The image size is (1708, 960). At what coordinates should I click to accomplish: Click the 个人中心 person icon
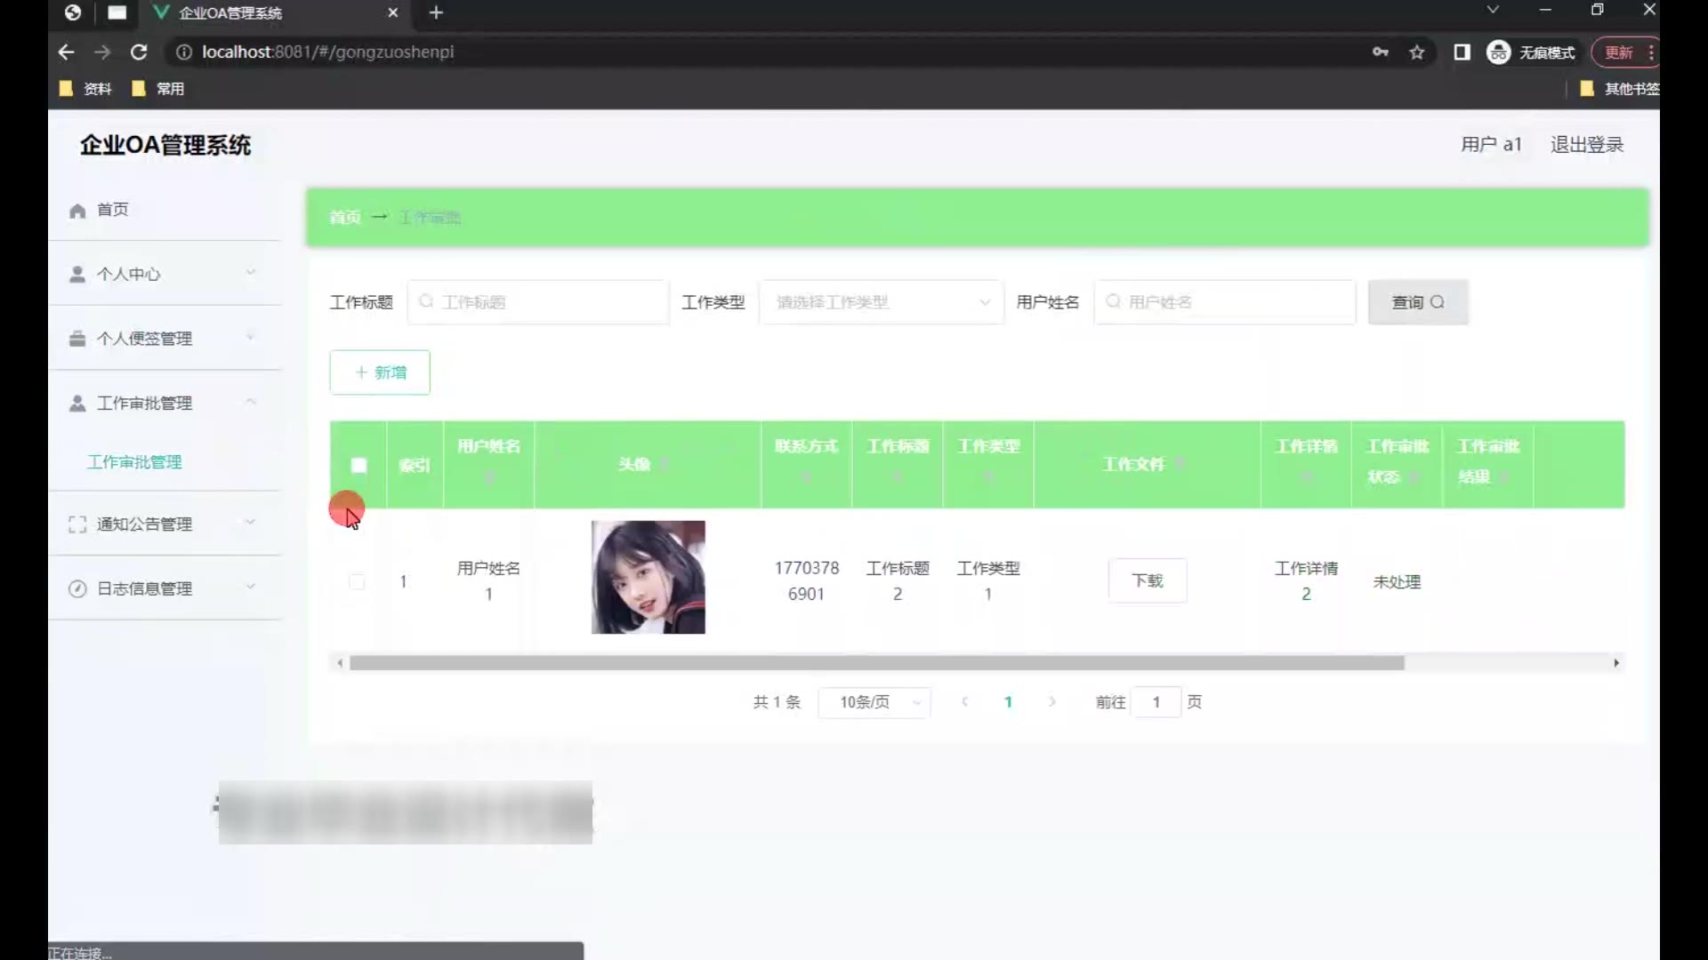click(x=77, y=275)
